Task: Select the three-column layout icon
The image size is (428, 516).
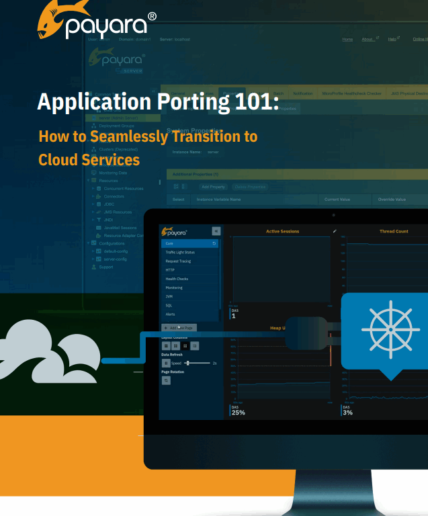Action: pos(185,345)
